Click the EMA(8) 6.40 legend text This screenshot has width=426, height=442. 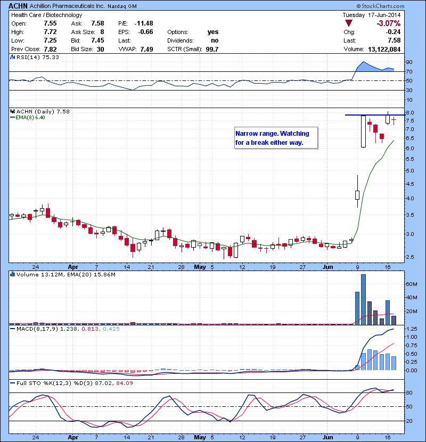click(x=30, y=118)
